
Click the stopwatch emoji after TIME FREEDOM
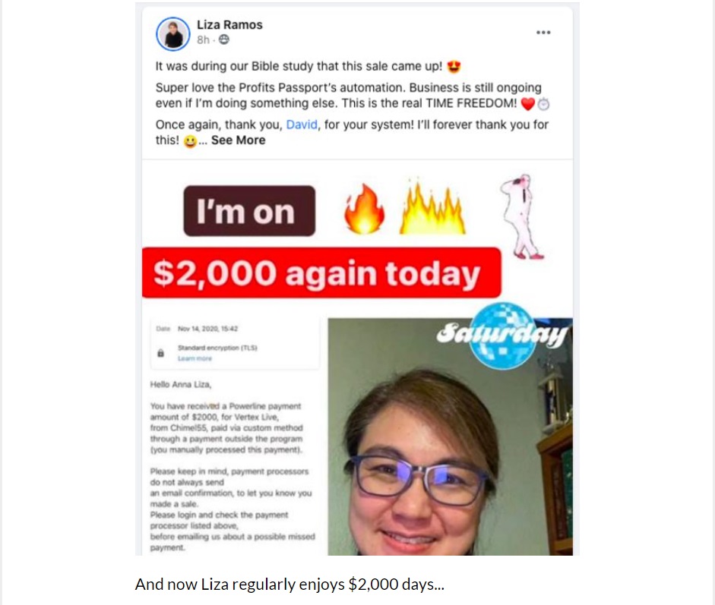(543, 104)
